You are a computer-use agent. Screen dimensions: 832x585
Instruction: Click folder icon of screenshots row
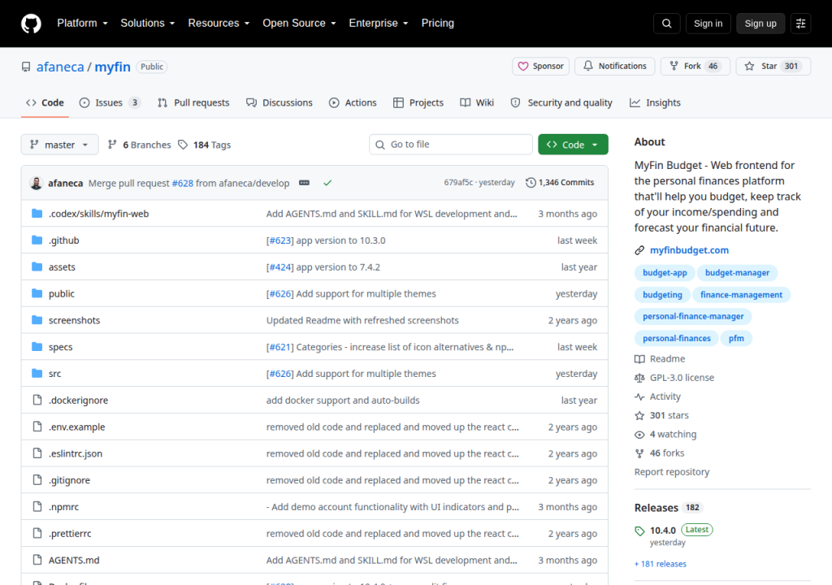pyautogui.click(x=37, y=320)
